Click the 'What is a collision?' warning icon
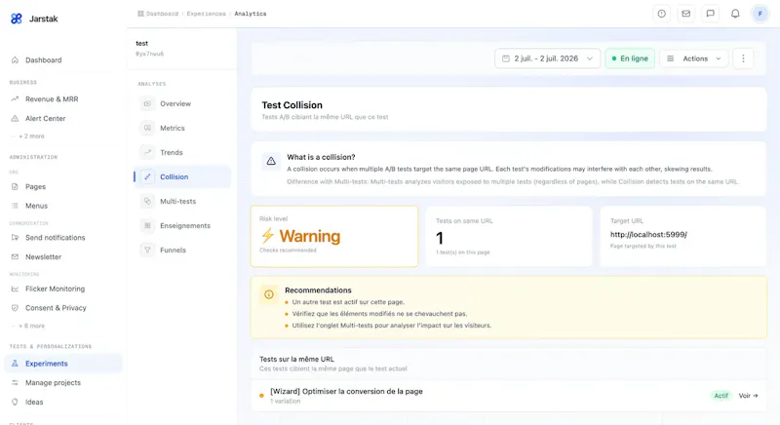The width and height of the screenshot is (780, 425). coord(271,161)
